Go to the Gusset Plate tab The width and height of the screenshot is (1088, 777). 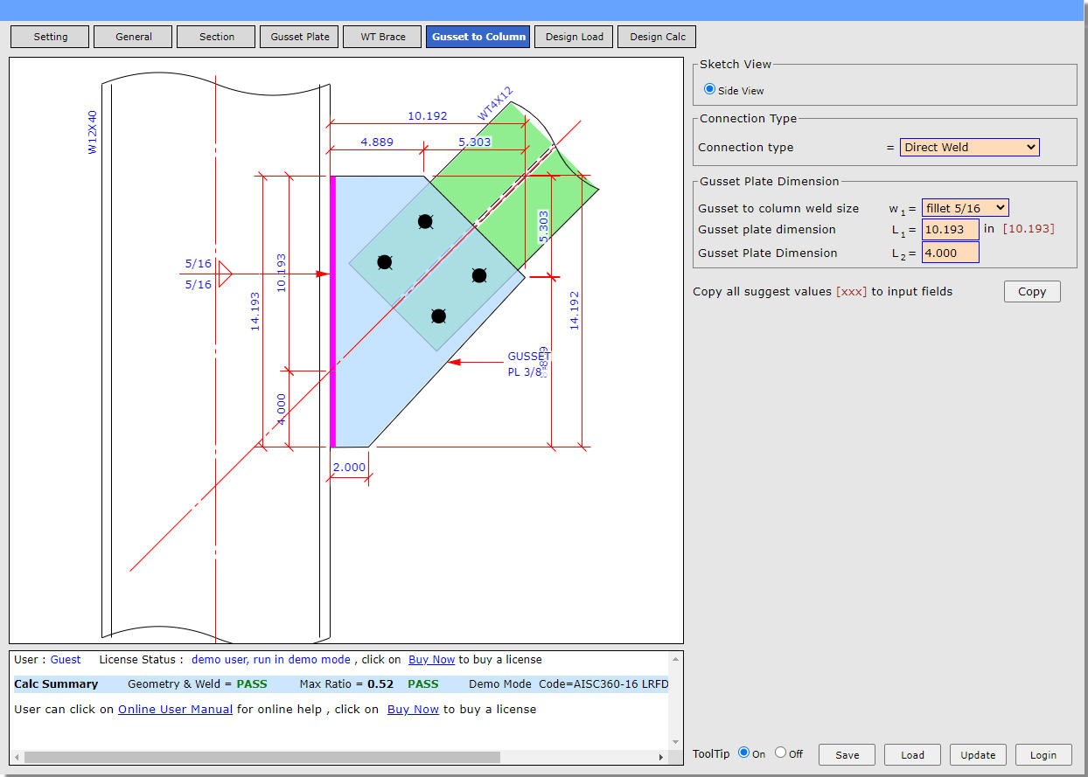(299, 37)
